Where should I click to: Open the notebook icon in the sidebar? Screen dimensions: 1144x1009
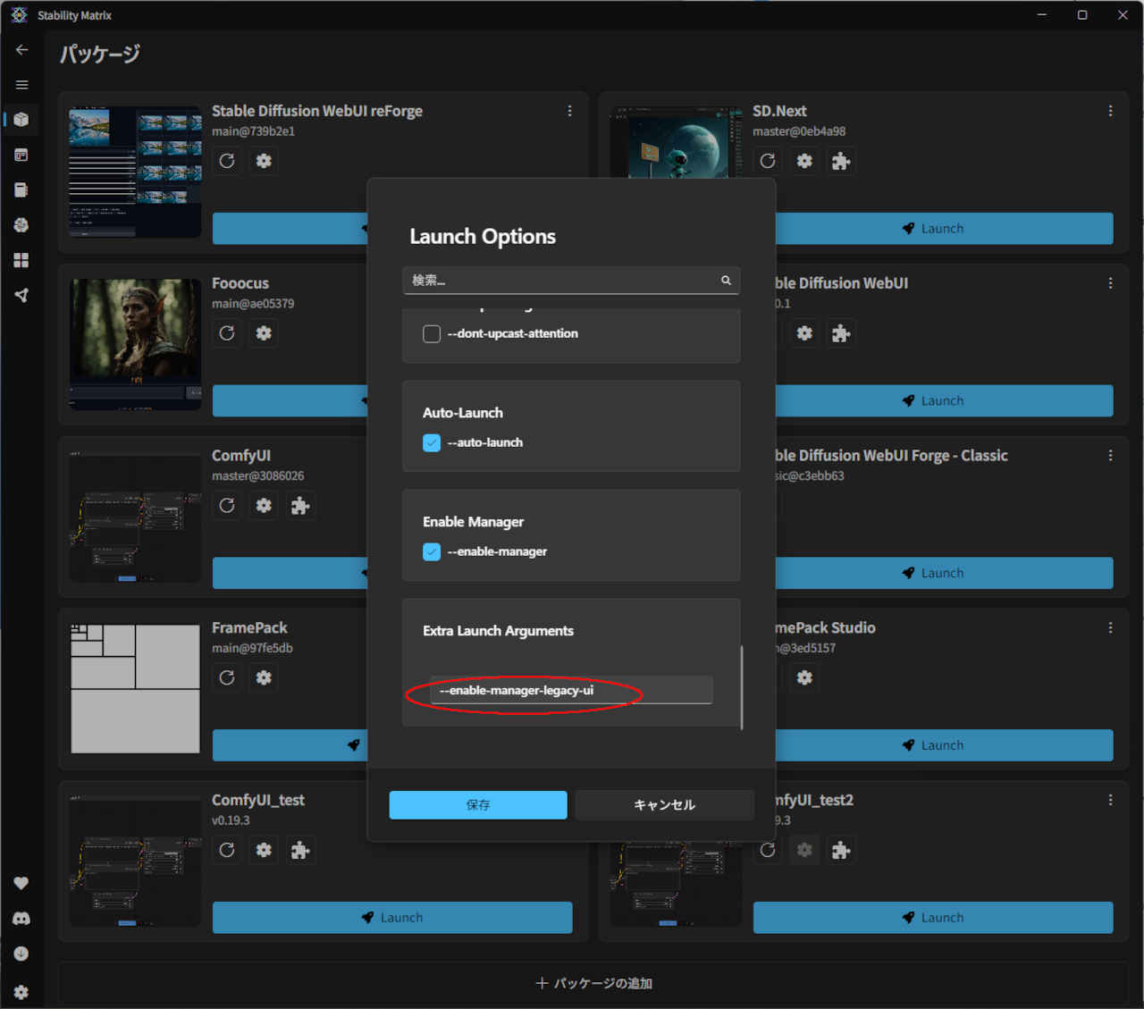coord(21,189)
